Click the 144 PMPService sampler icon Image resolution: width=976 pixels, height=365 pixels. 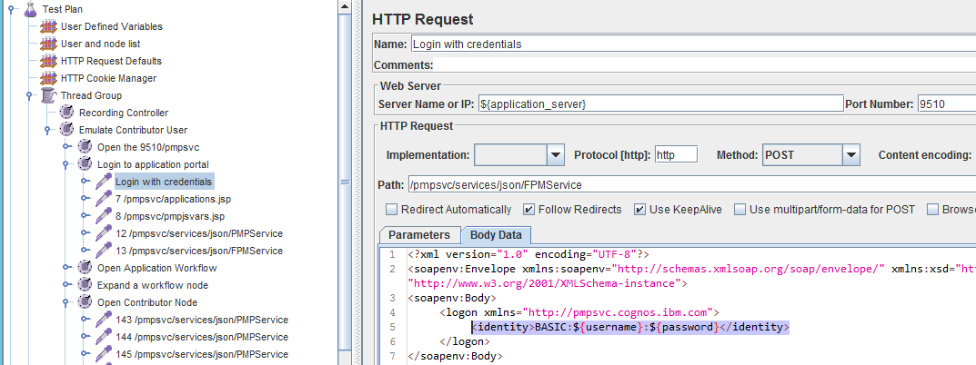click(x=104, y=337)
